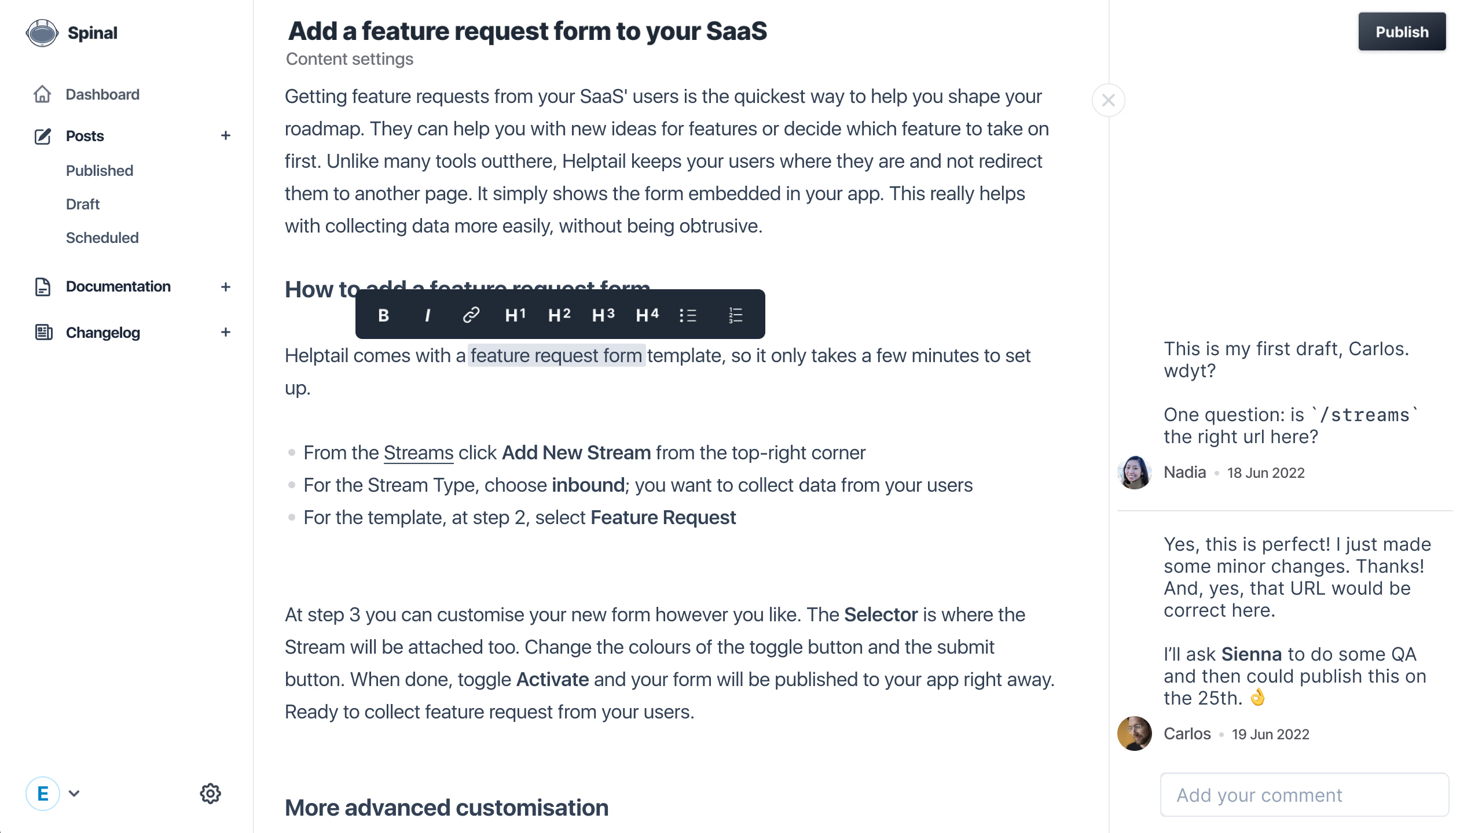1482x833 pixels.
Task: Open the Streams link in bullet list
Action: 419,453
